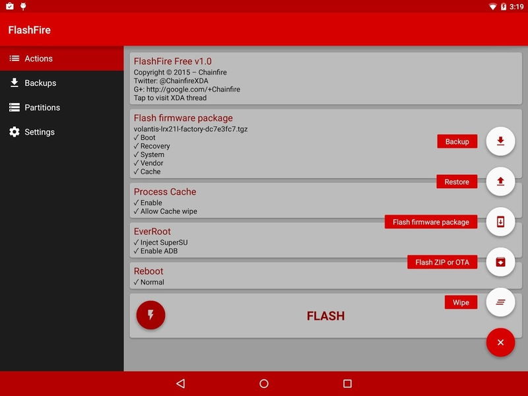The width and height of the screenshot is (528, 396).
Task: Tap the Wi-Fi status bar icon
Action: coord(492,7)
